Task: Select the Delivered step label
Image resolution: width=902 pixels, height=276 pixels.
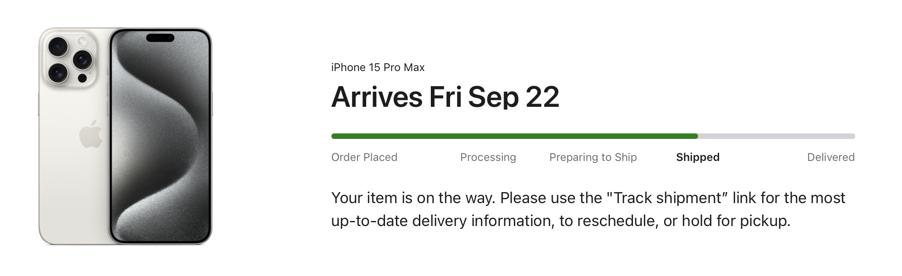Action: point(830,157)
